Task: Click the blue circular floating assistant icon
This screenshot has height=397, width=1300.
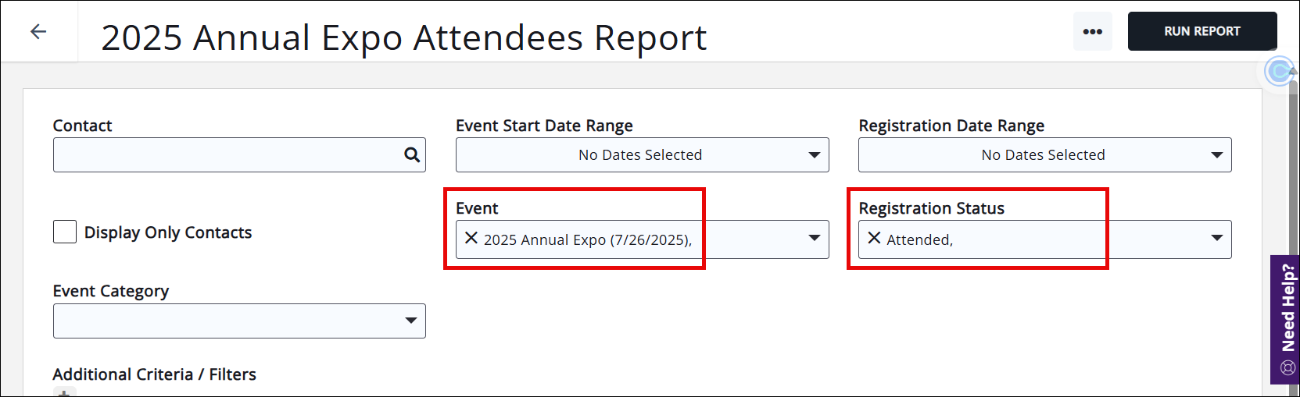Action: (x=1280, y=72)
